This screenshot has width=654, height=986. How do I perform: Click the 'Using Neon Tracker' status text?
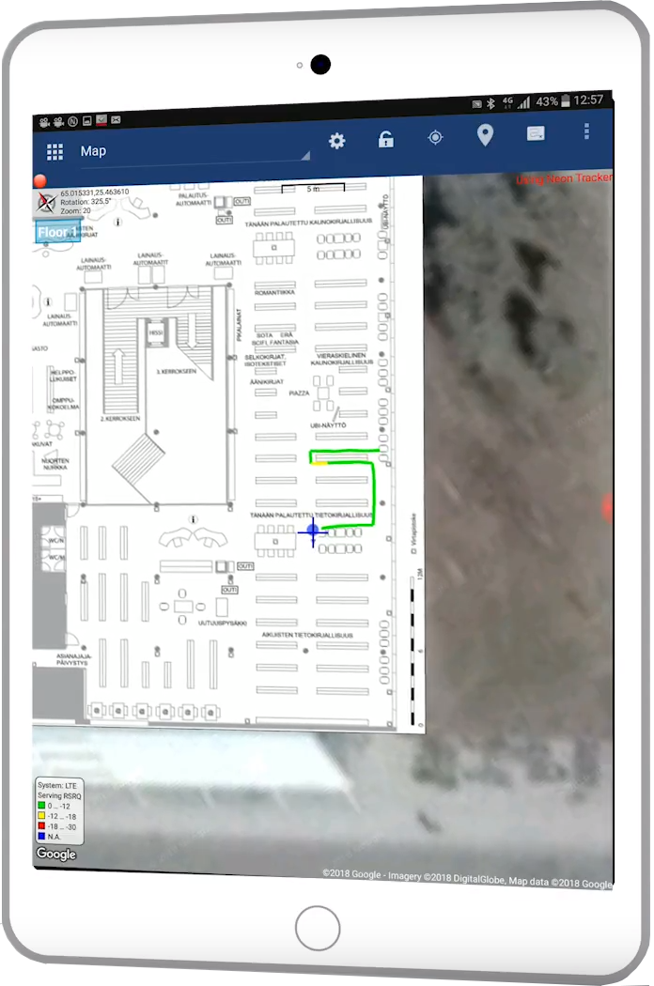(x=564, y=179)
